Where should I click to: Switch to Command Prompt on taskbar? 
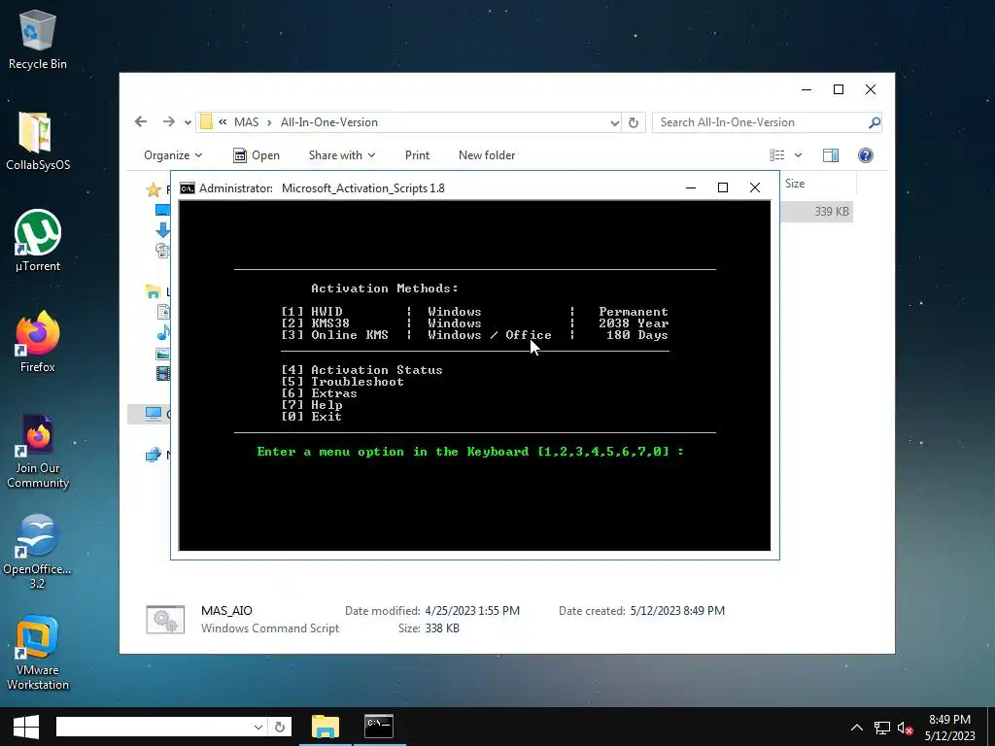point(379,727)
